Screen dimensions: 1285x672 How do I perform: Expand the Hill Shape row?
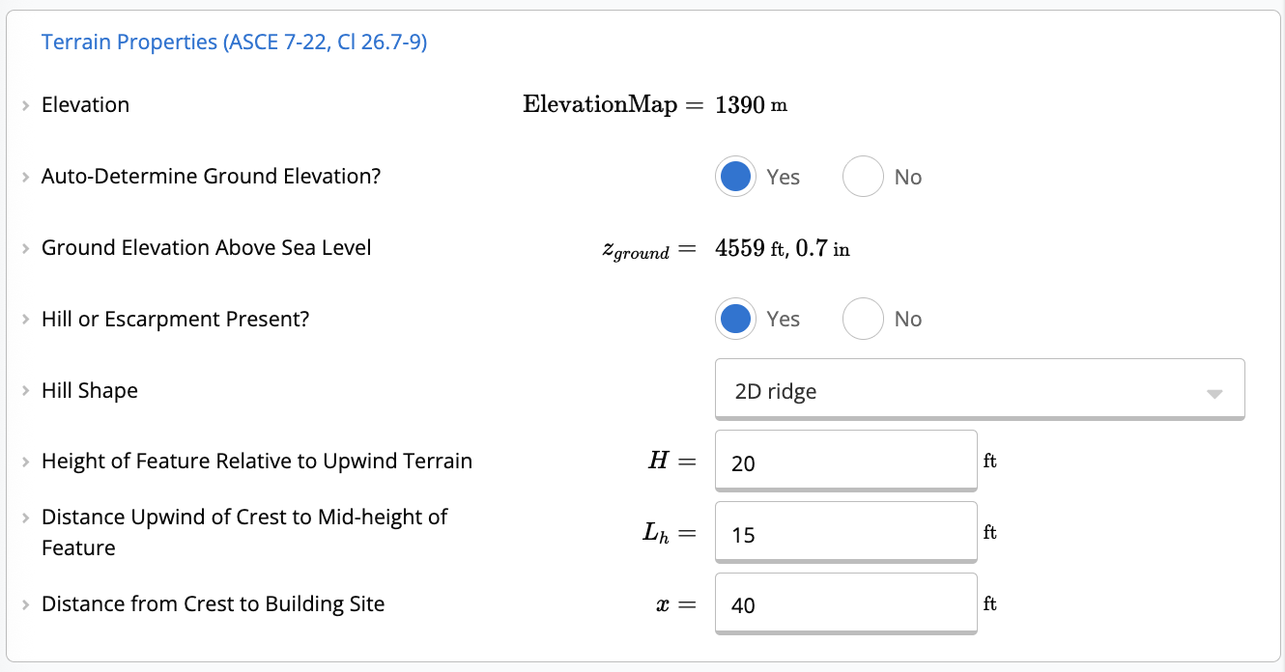(25, 390)
